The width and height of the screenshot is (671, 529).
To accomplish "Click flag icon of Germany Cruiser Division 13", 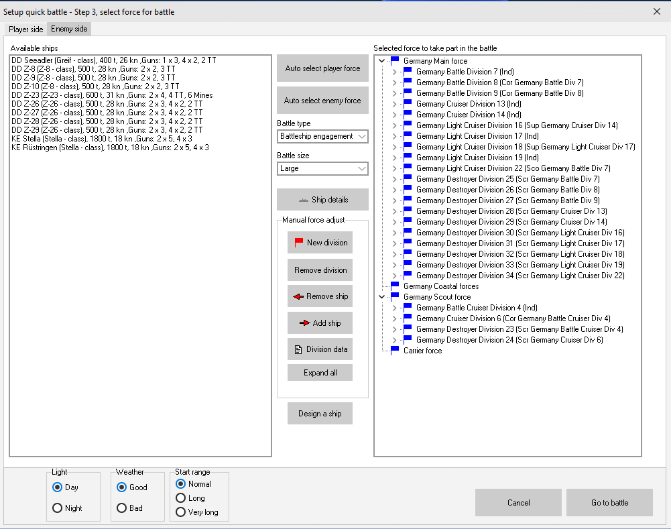I will (408, 103).
